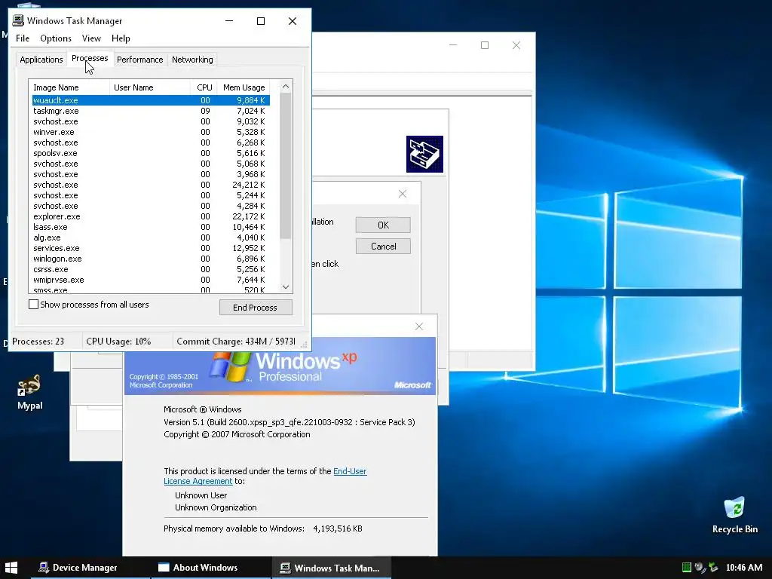
Task: Close the small installation dialog behind
Action: point(403,194)
